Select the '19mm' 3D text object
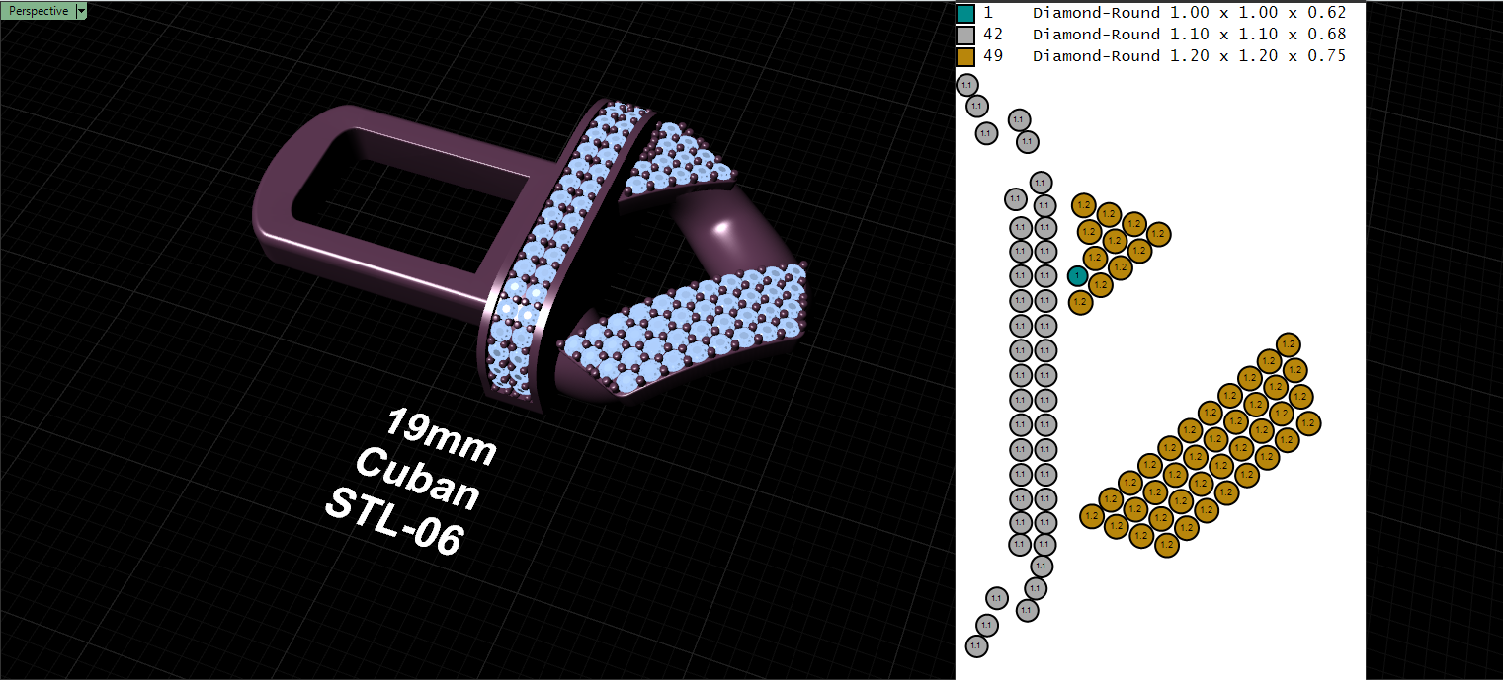Screen dimensions: 1503x680 click(x=440, y=434)
